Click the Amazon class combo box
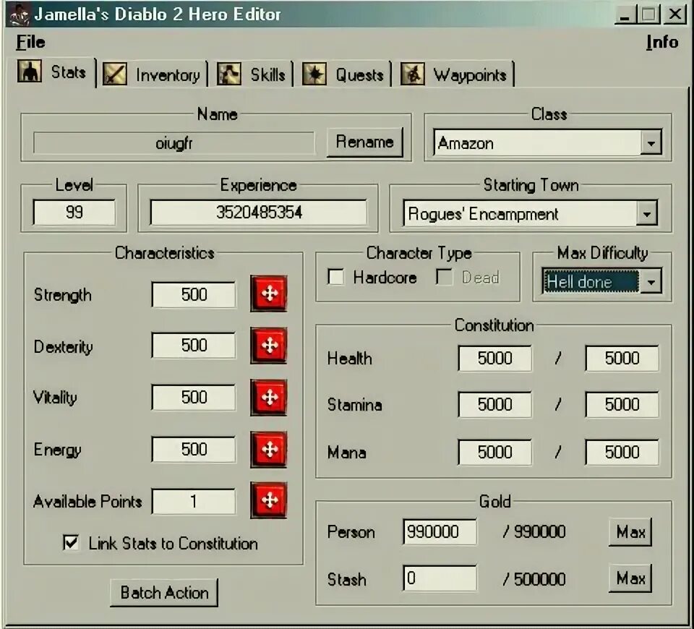Viewport: 694px width, 629px height. pyautogui.click(x=547, y=142)
